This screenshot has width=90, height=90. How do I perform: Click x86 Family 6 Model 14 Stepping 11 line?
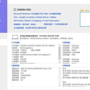36,21
